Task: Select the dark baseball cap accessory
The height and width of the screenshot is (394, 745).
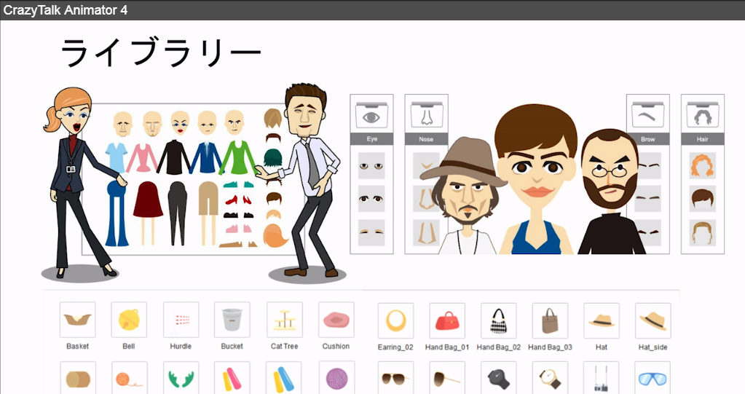Action: pyautogui.click(x=499, y=378)
